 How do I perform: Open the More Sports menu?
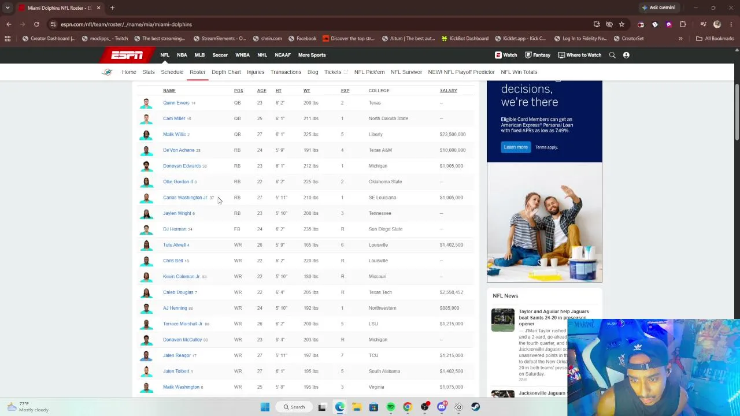(312, 55)
